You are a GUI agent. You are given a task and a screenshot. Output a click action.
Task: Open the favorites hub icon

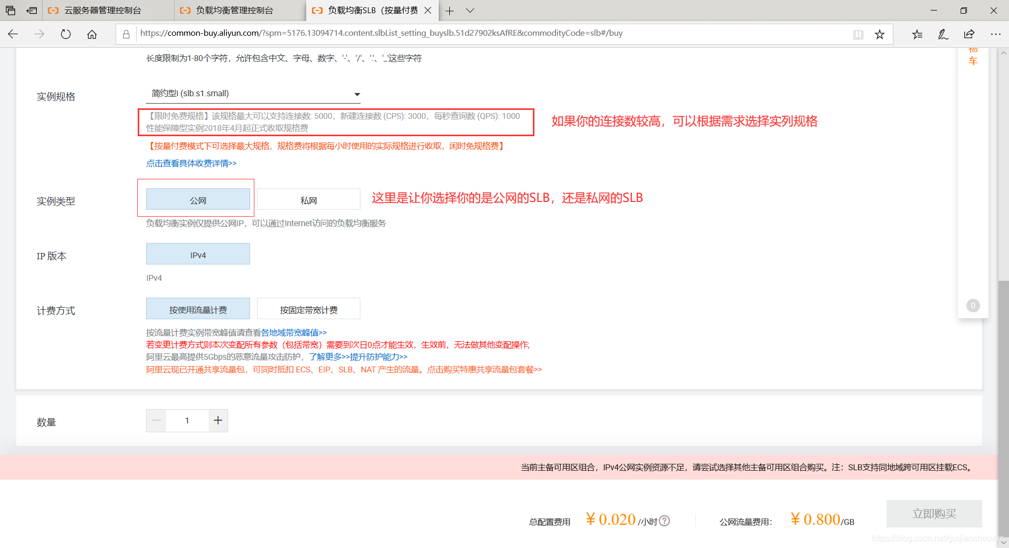[917, 34]
